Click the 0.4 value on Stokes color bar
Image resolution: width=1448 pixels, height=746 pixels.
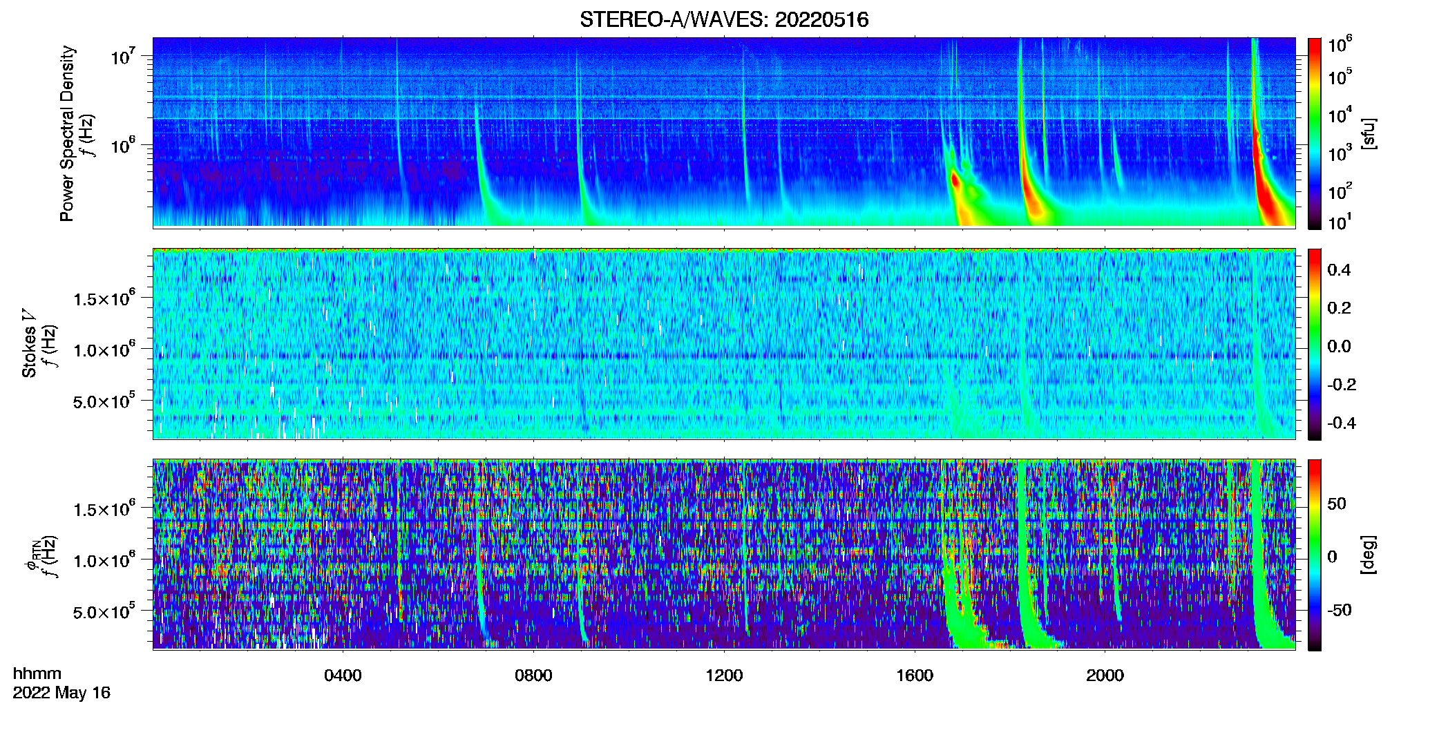(x=1339, y=270)
